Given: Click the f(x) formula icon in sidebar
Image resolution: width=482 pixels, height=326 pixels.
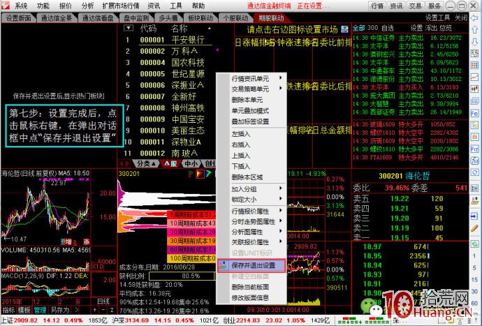Looking at the screenshot, I should (474, 161).
